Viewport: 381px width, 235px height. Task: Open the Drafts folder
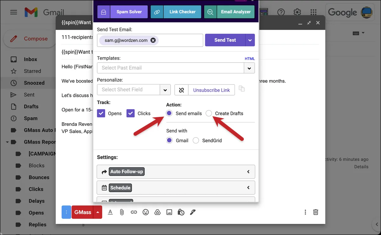point(31,106)
